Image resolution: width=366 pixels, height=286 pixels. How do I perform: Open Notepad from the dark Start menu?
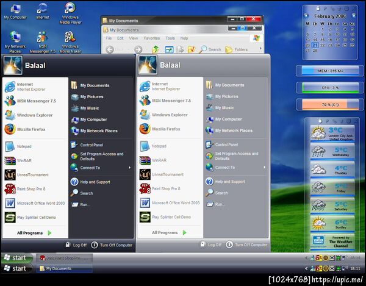(18, 146)
